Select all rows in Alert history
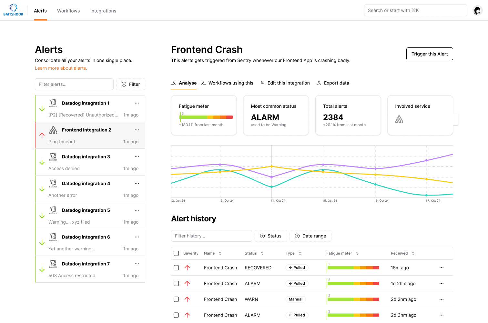The height and width of the screenshot is (323, 488). (176, 253)
